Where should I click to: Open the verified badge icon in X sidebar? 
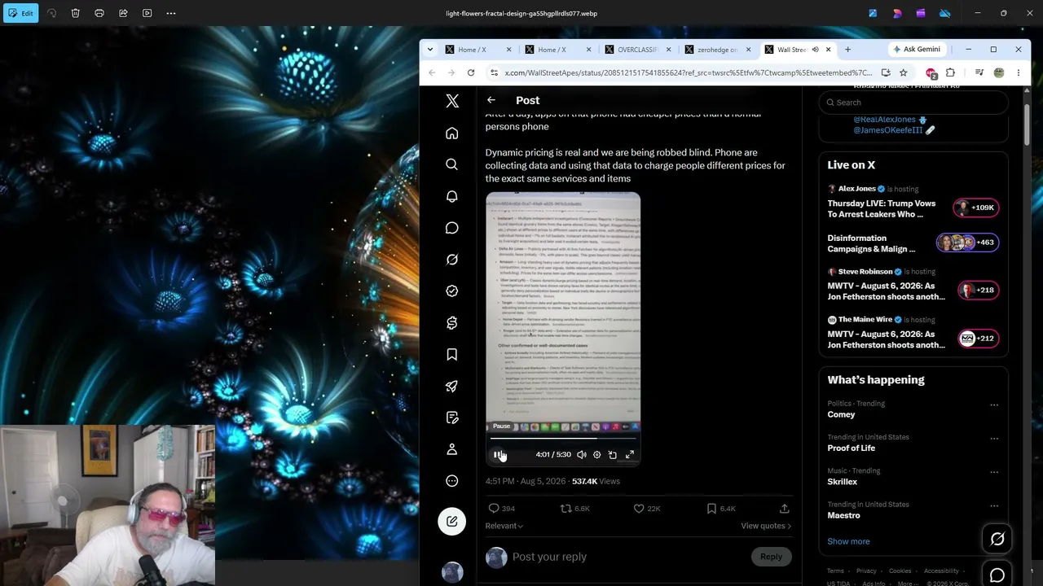452,291
